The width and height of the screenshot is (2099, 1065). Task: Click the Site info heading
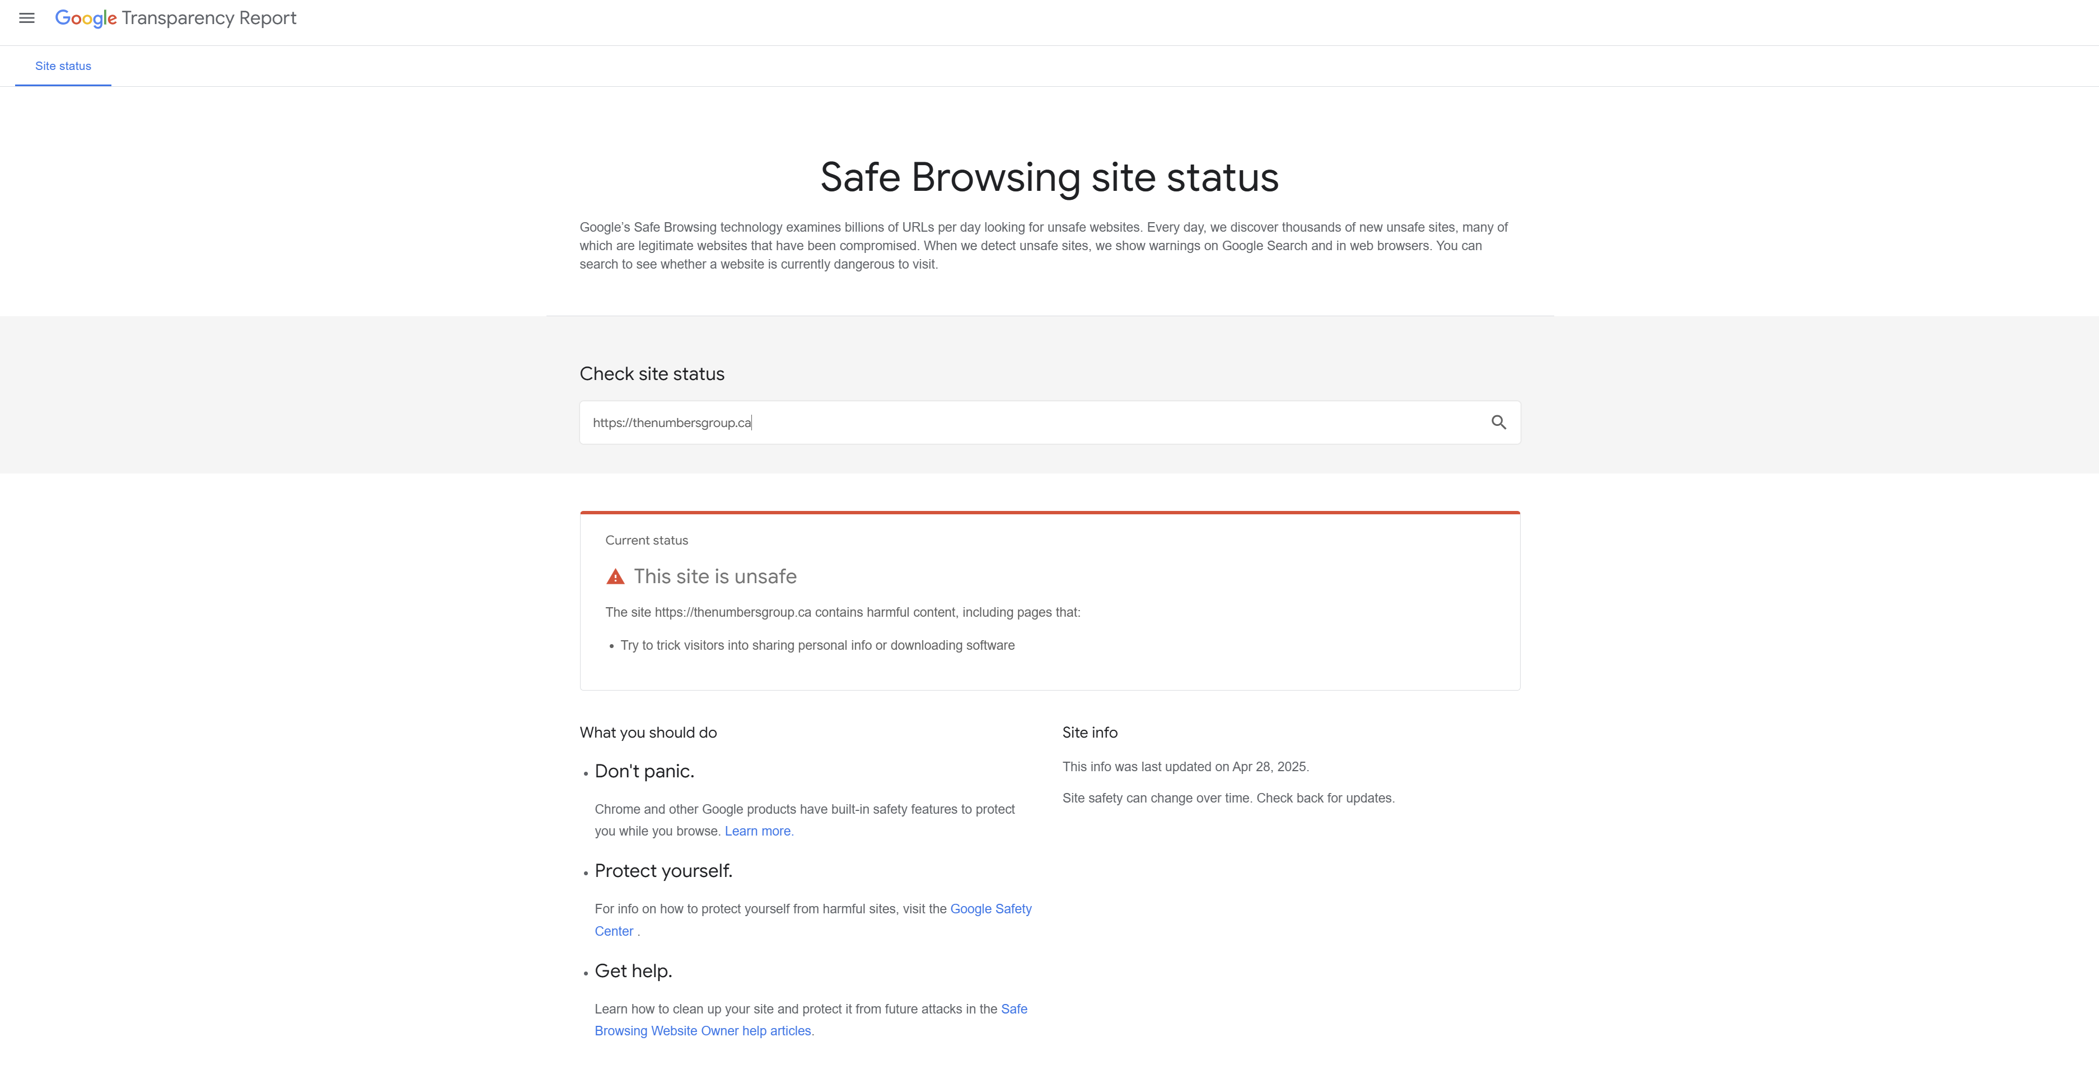pos(1090,732)
